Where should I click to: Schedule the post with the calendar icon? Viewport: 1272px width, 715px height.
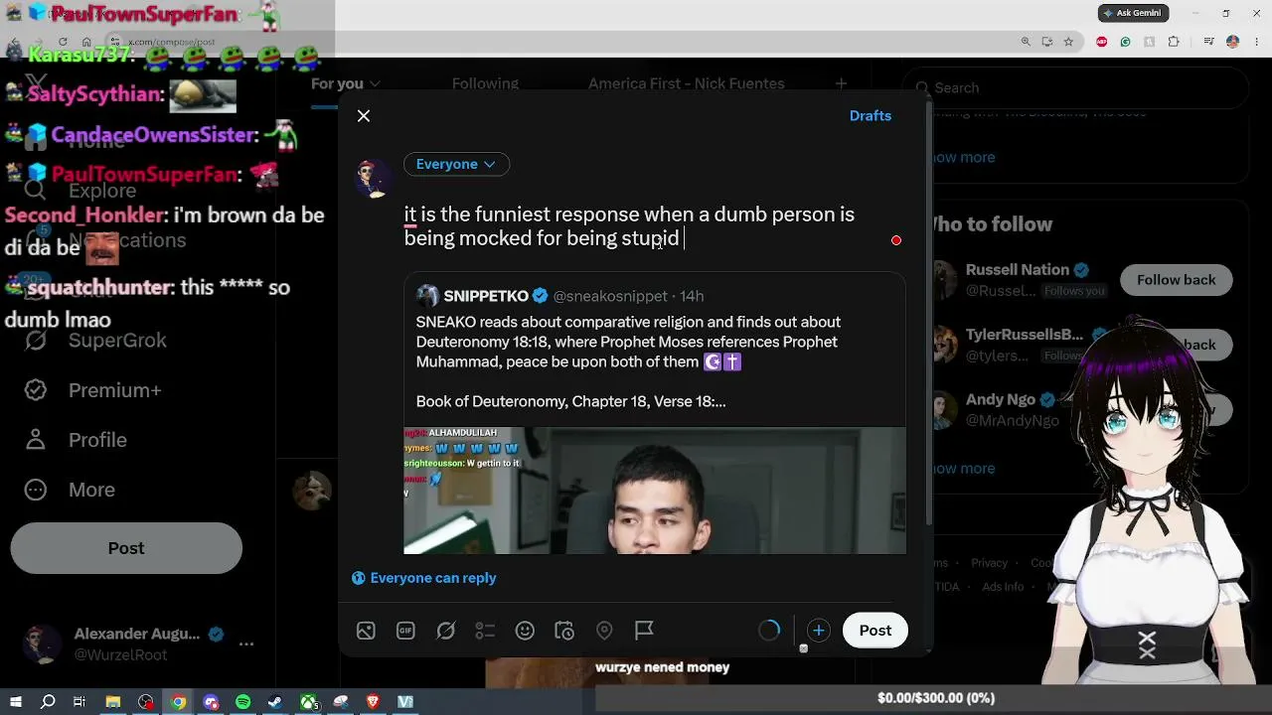point(564,631)
